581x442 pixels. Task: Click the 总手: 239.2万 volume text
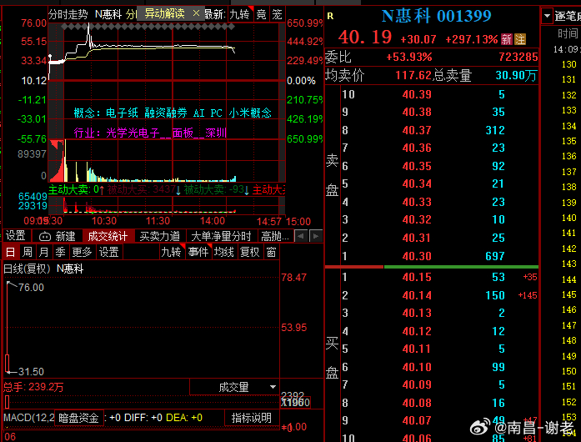(33, 387)
